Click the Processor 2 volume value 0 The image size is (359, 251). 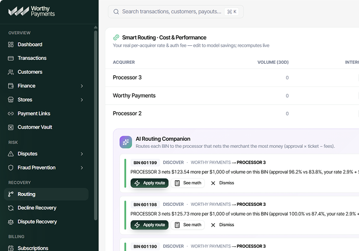tap(287, 114)
